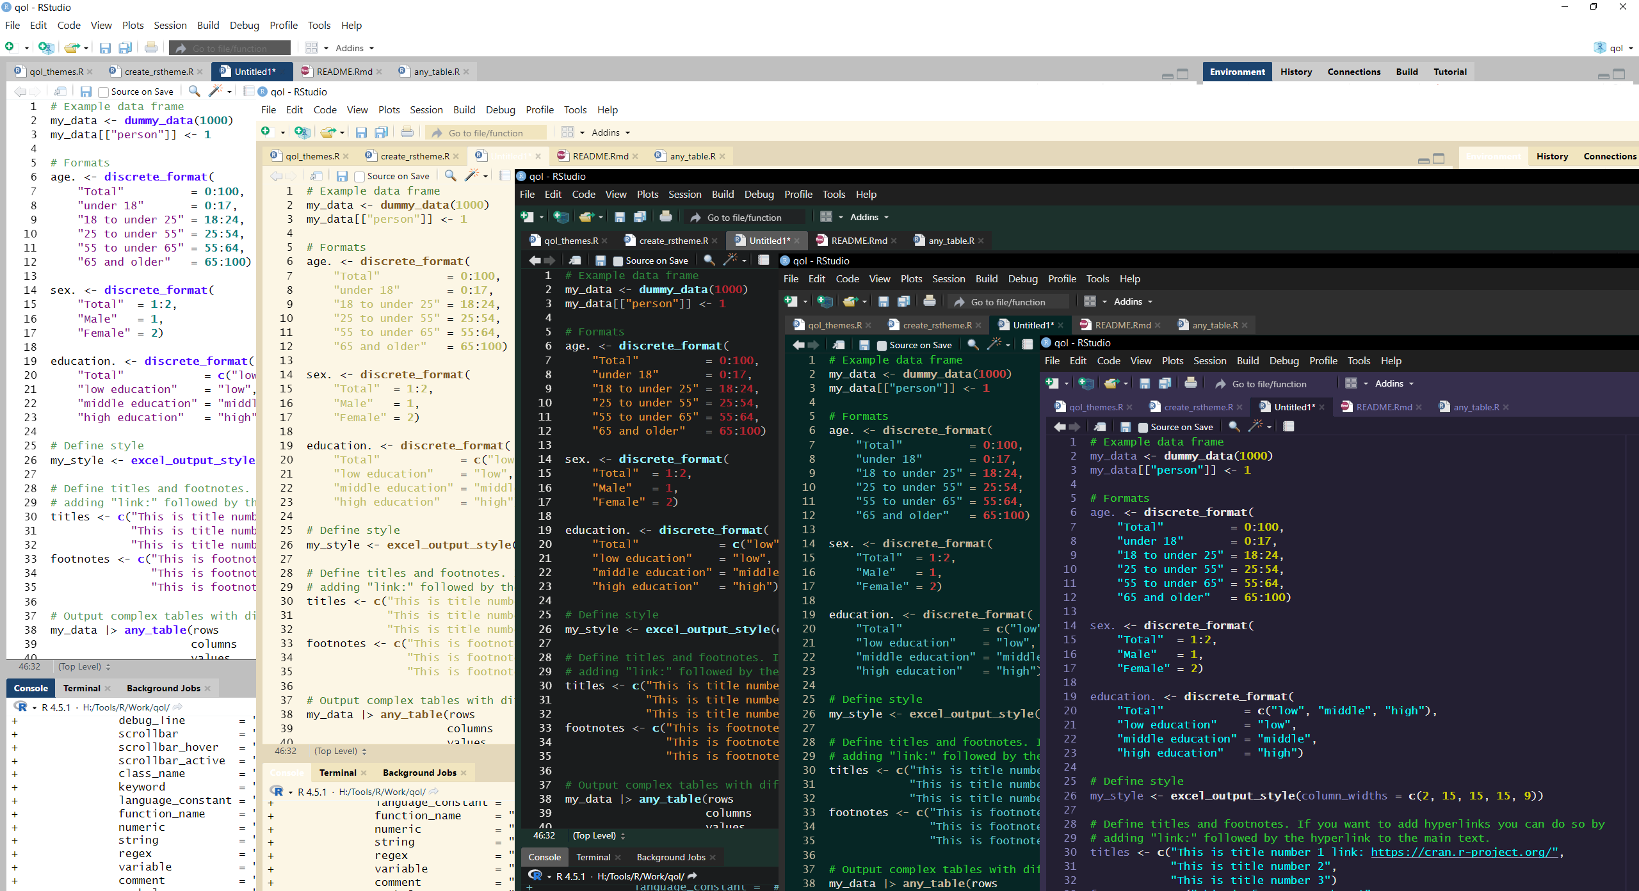Close any_table.R tab in outermost grey window
Screen dimensions: 1639x891
click(467, 72)
